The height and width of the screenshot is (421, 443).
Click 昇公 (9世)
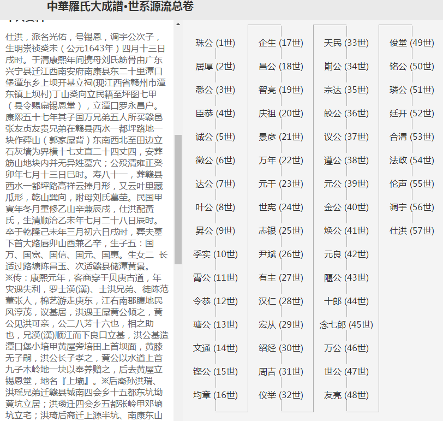point(215,231)
